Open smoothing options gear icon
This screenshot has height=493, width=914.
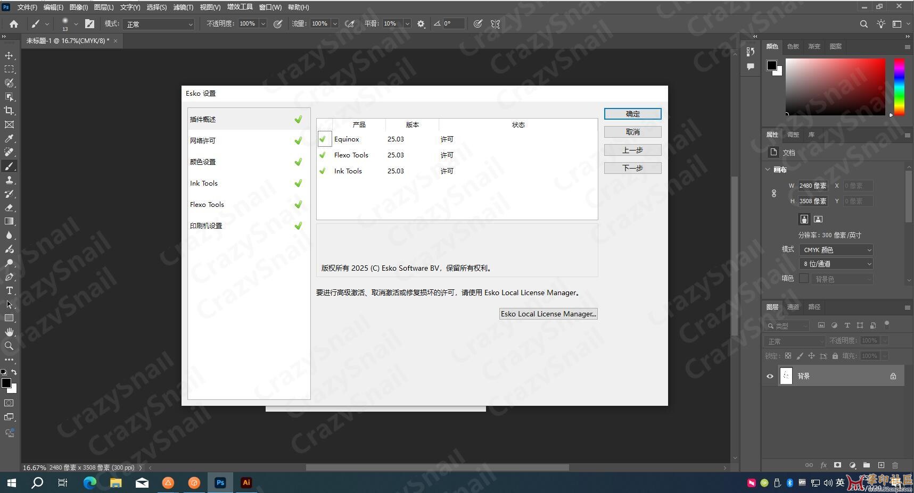(421, 24)
